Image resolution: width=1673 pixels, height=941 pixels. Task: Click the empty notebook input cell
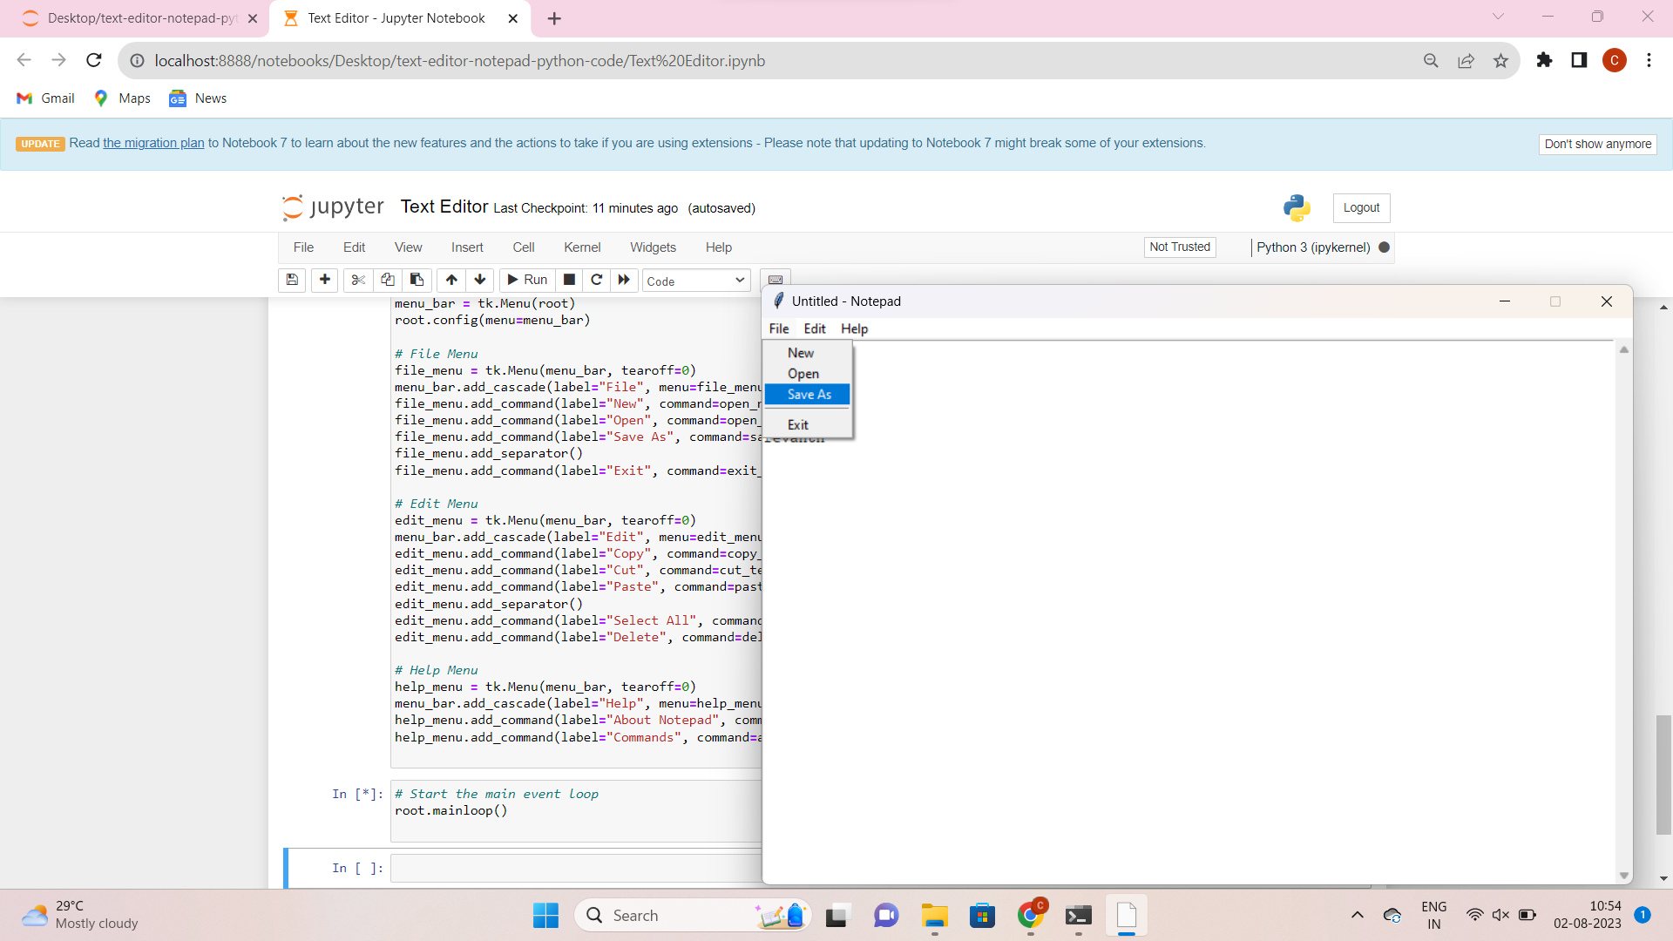[575, 868]
